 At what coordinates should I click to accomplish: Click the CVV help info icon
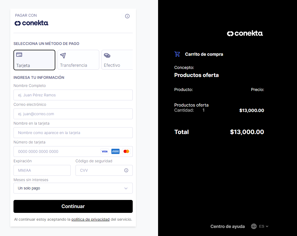[x=126, y=170]
